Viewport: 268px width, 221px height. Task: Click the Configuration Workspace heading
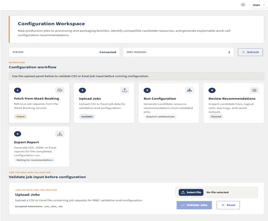(51, 24)
